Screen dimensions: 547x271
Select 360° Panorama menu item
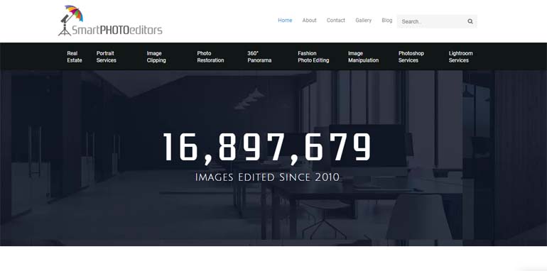point(259,57)
